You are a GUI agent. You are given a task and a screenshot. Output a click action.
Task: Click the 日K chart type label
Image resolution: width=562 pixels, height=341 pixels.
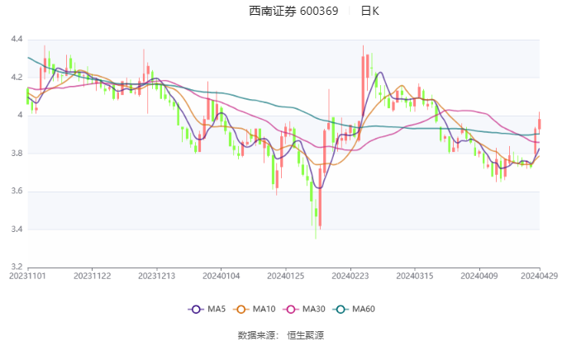[x=370, y=11]
